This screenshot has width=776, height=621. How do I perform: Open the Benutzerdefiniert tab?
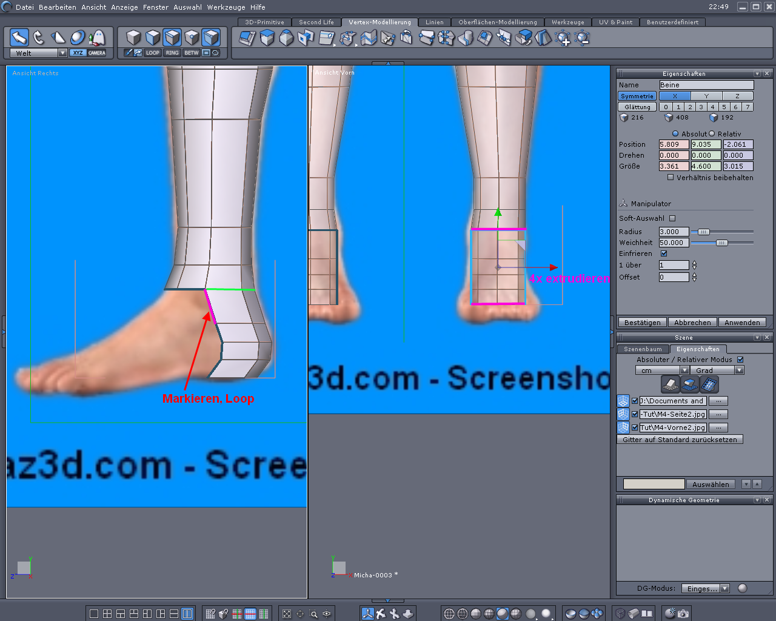673,22
